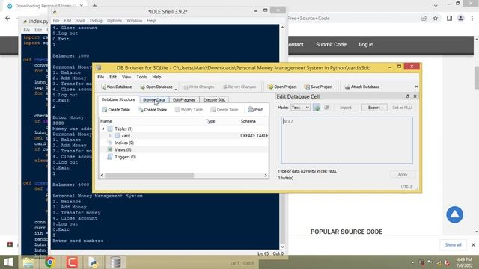Close the Chrome downloads bar

[473, 244]
